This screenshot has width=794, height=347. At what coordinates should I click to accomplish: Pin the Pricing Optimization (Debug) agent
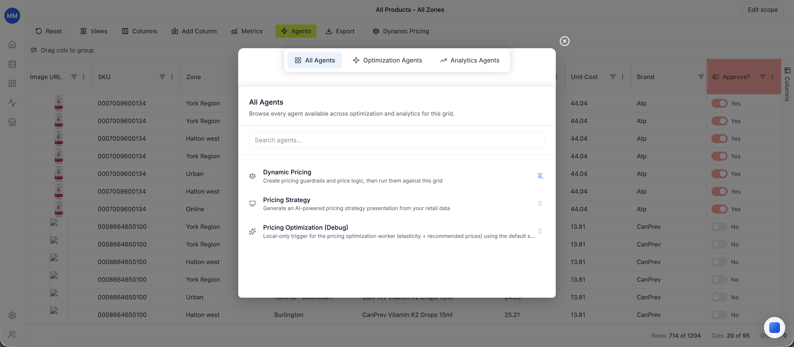tap(540, 231)
